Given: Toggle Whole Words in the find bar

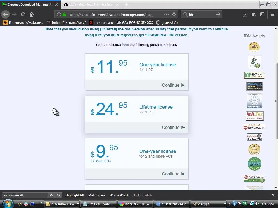Looking at the screenshot, I should tap(119, 195).
